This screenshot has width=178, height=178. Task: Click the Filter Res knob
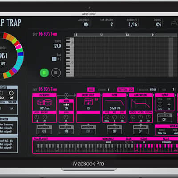coord(114,117)
